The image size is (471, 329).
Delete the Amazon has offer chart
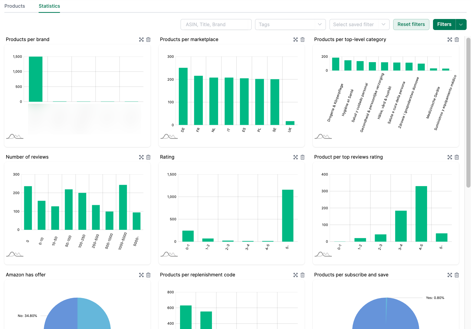tap(148, 275)
